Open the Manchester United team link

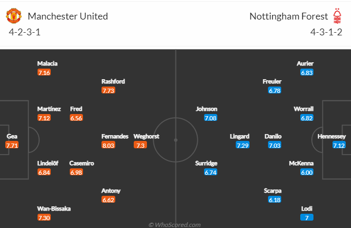coord(68,16)
